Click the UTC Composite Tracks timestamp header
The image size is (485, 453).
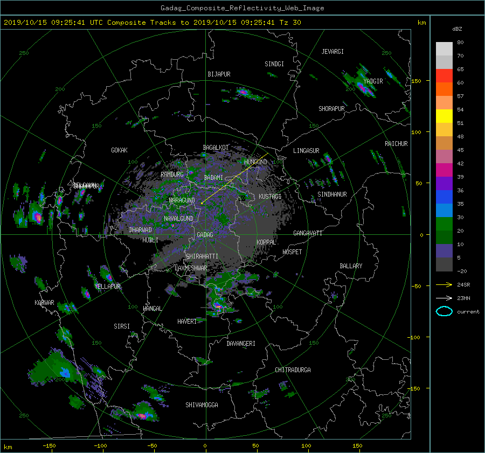point(152,23)
